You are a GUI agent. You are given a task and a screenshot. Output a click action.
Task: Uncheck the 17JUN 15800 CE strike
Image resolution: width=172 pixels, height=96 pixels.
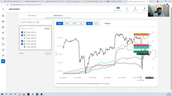(22, 32)
